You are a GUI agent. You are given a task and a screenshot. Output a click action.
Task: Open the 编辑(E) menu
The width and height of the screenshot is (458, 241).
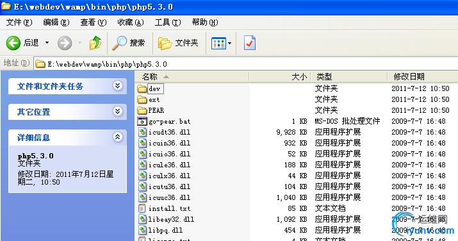coord(56,22)
